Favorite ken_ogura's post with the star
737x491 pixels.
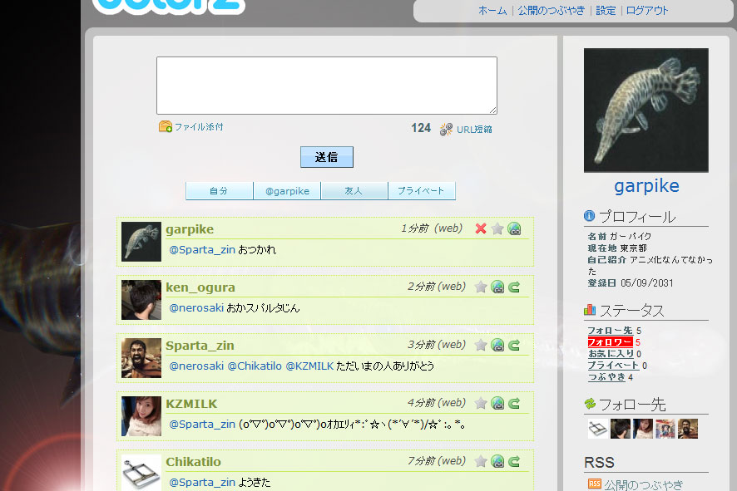click(x=481, y=287)
